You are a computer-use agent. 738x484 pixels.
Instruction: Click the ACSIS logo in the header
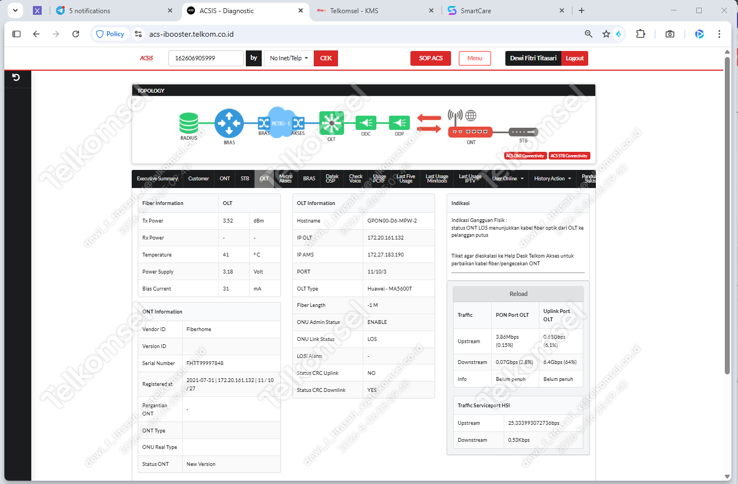pos(147,58)
